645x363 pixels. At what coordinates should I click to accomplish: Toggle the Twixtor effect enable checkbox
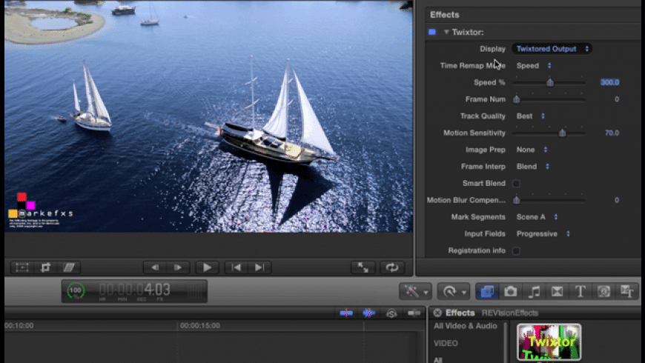[x=432, y=32]
